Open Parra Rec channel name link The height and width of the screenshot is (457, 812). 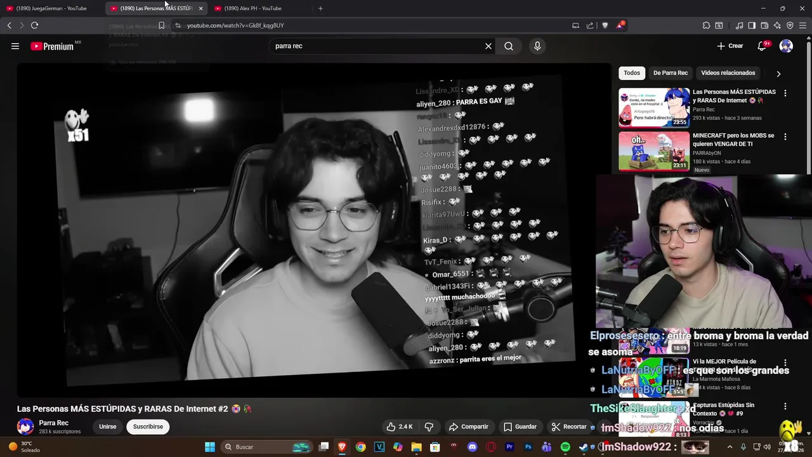pos(53,423)
